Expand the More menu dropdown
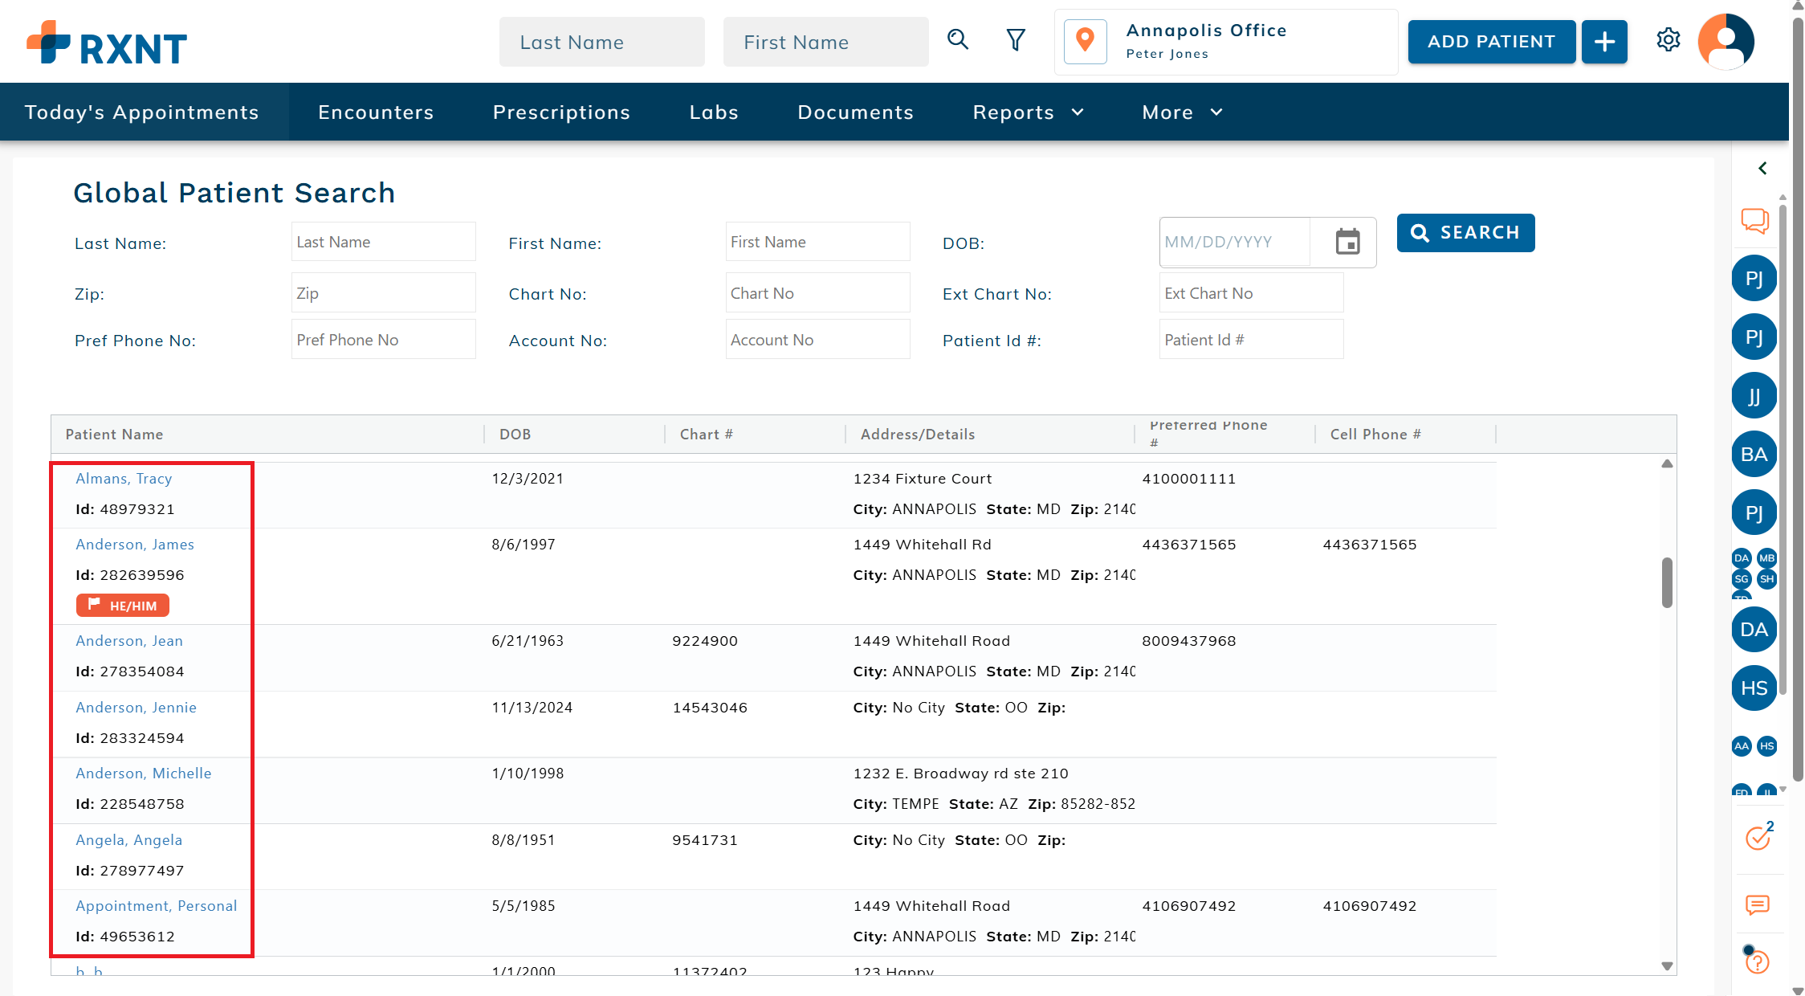The width and height of the screenshot is (1805, 996). tap(1183, 112)
